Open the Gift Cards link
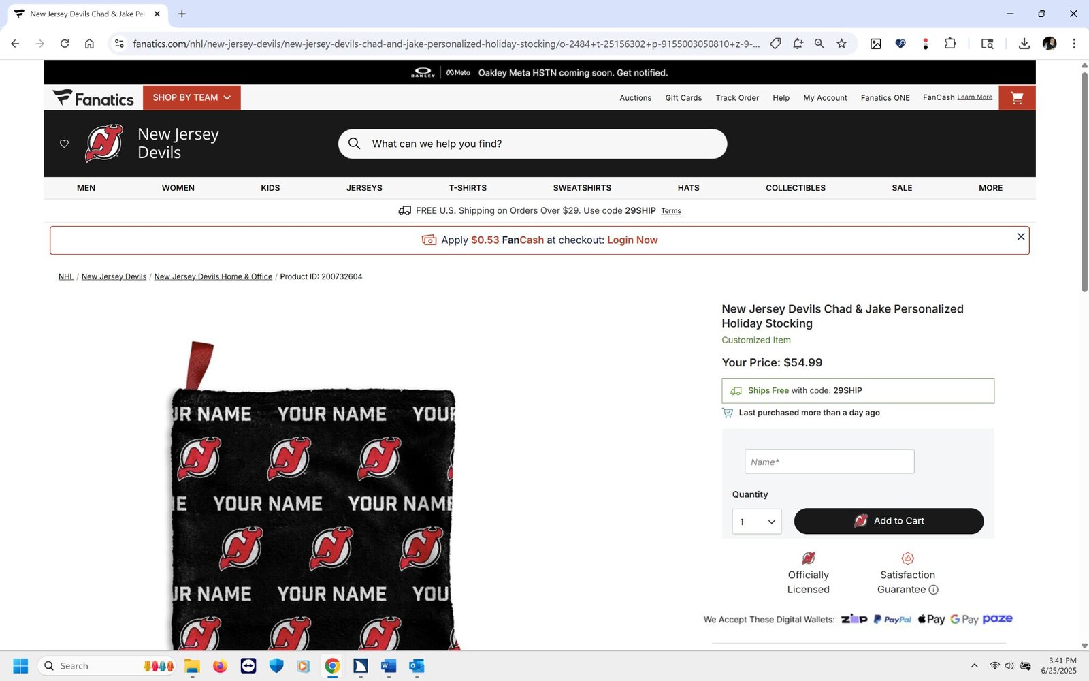Viewport: 1089px width, 681px height. (x=683, y=98)
